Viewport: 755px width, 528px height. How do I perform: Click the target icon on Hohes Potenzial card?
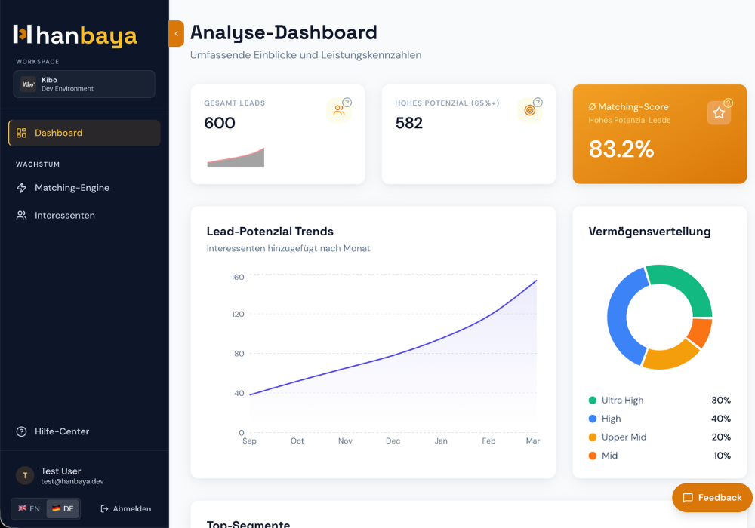tap(530, 111)
